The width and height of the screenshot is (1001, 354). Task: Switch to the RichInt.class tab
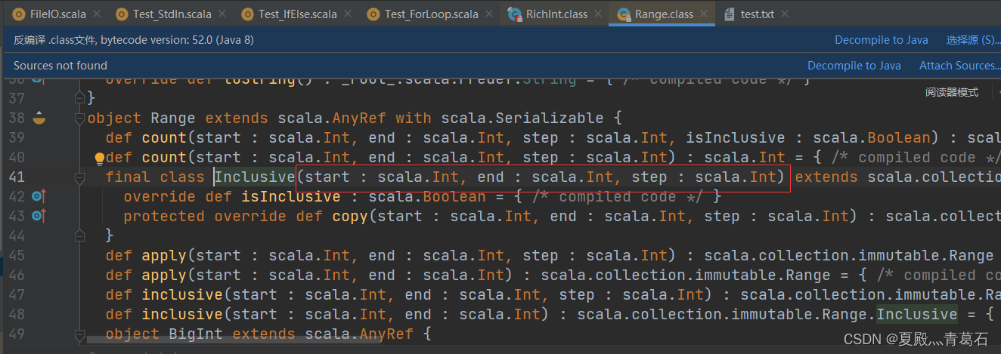[557, 14]
